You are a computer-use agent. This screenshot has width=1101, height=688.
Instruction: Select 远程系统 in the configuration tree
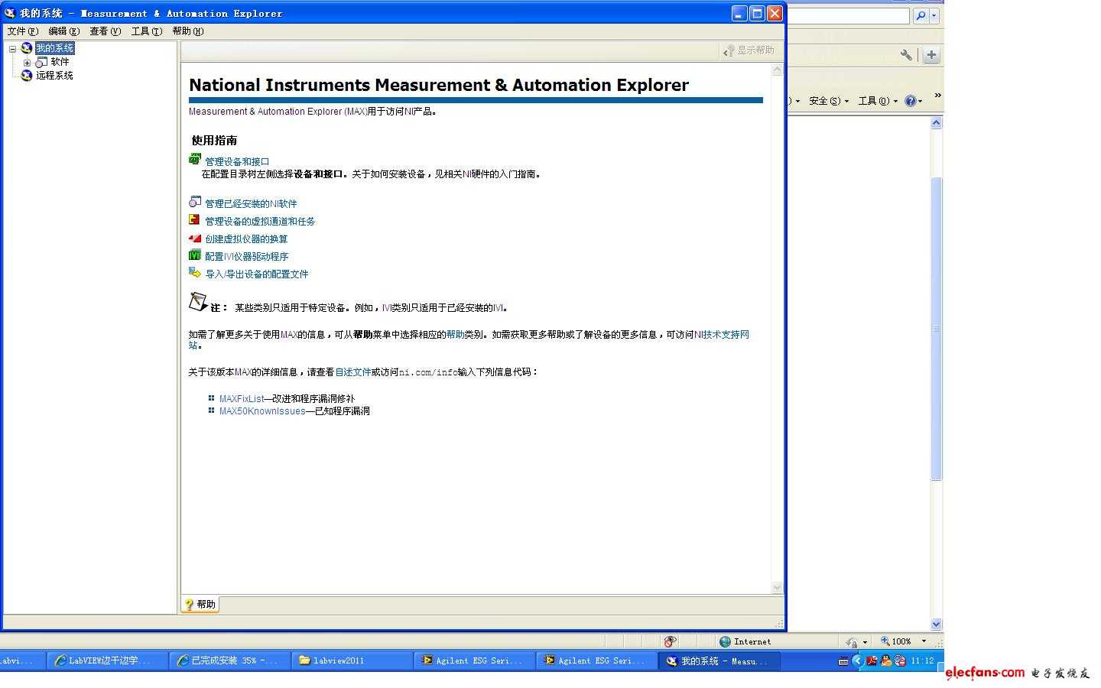click(54, 75)
